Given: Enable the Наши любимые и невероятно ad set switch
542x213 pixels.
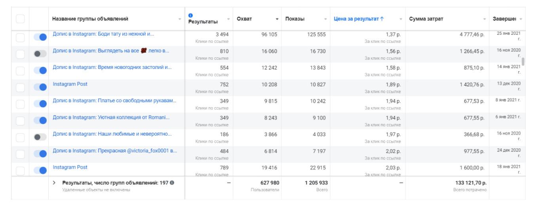Looking at the screenshot, I should coord(40,137).
